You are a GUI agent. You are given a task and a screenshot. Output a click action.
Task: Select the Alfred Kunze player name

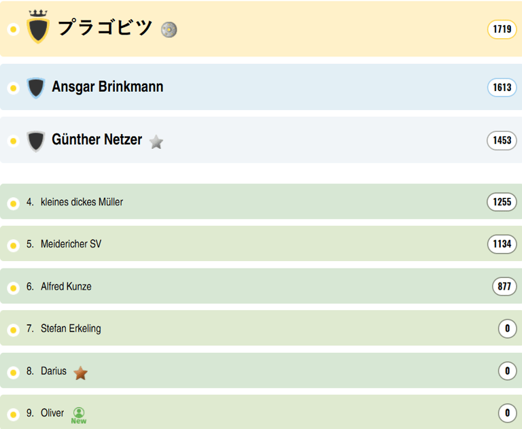click(x=66, y=287)
